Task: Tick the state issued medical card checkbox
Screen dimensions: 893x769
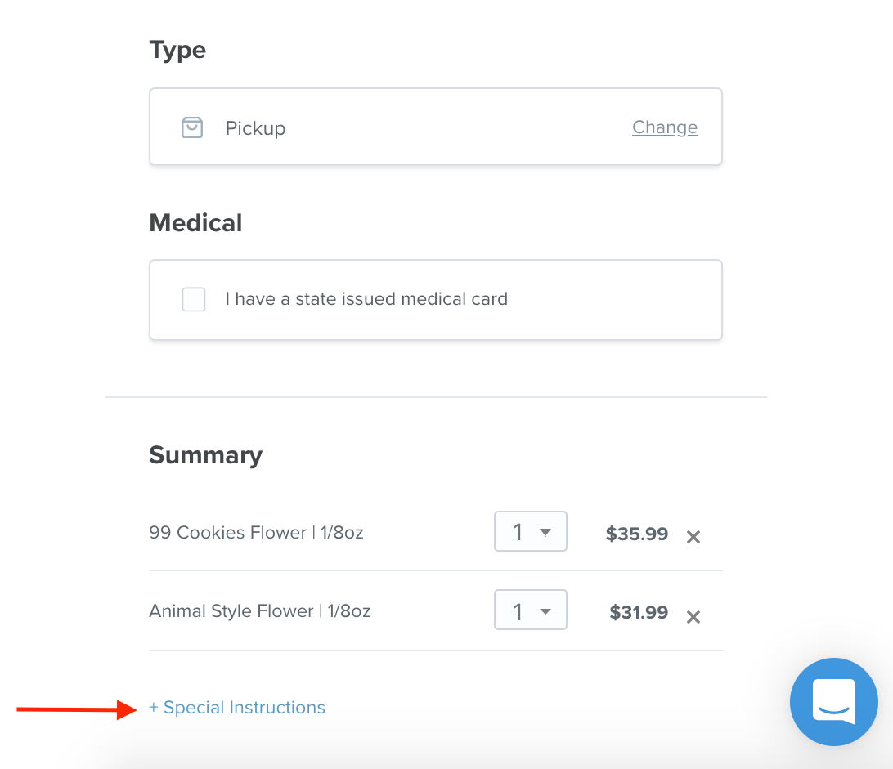Action: pyautogui.click(x=194, y=299)
